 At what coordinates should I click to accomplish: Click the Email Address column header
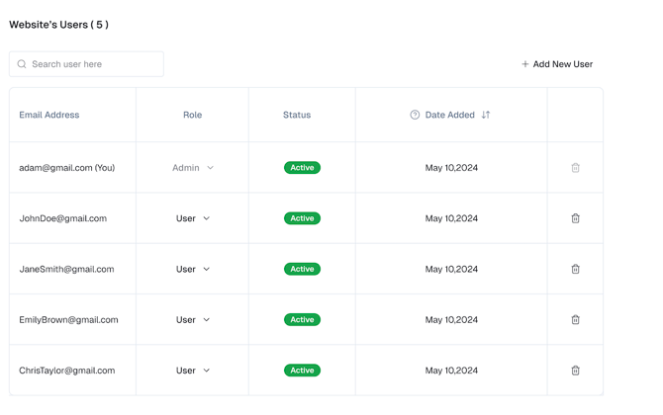click(49, 115)
